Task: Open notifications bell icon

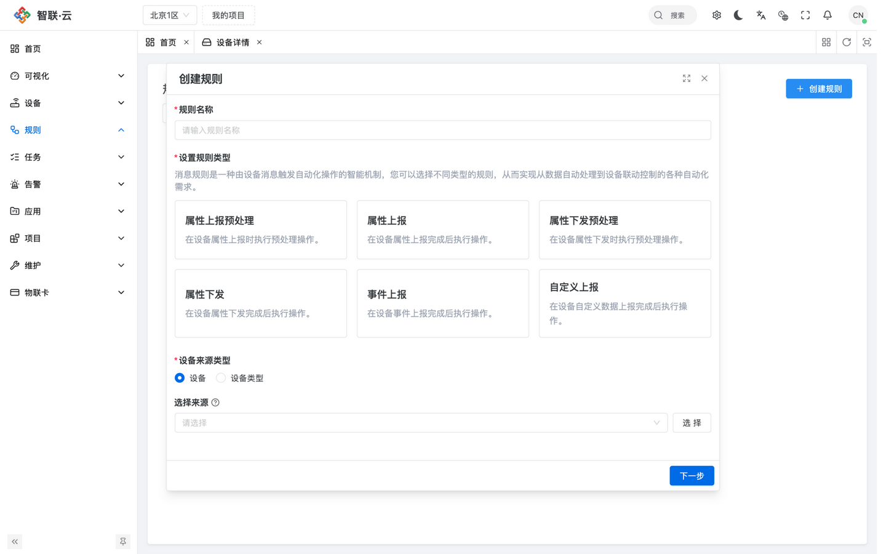Action: point(828,15)
